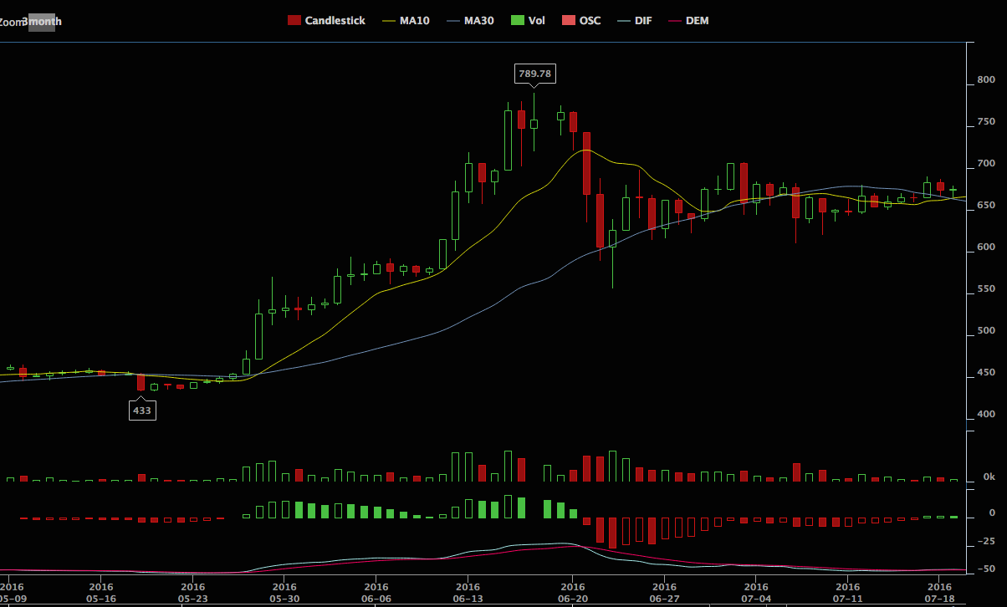Click the 450 price axis label

coord(987,373)
